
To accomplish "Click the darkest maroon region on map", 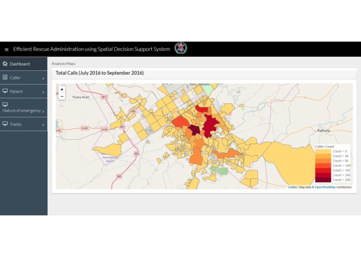I will (x=194, y=130).
